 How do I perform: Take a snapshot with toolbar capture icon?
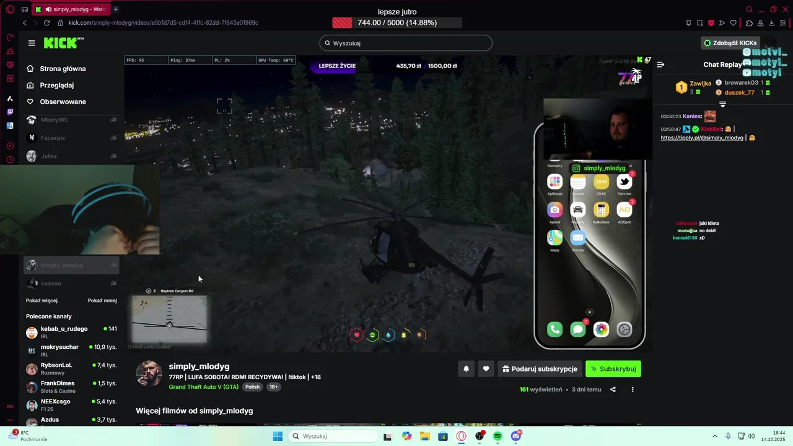click(699, 23)
